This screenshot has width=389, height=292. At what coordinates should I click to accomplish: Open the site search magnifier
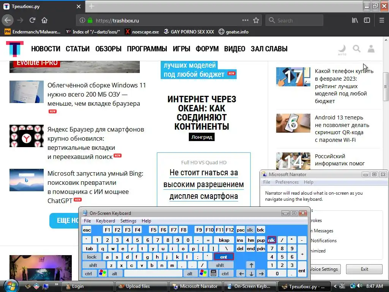(356, 49)
